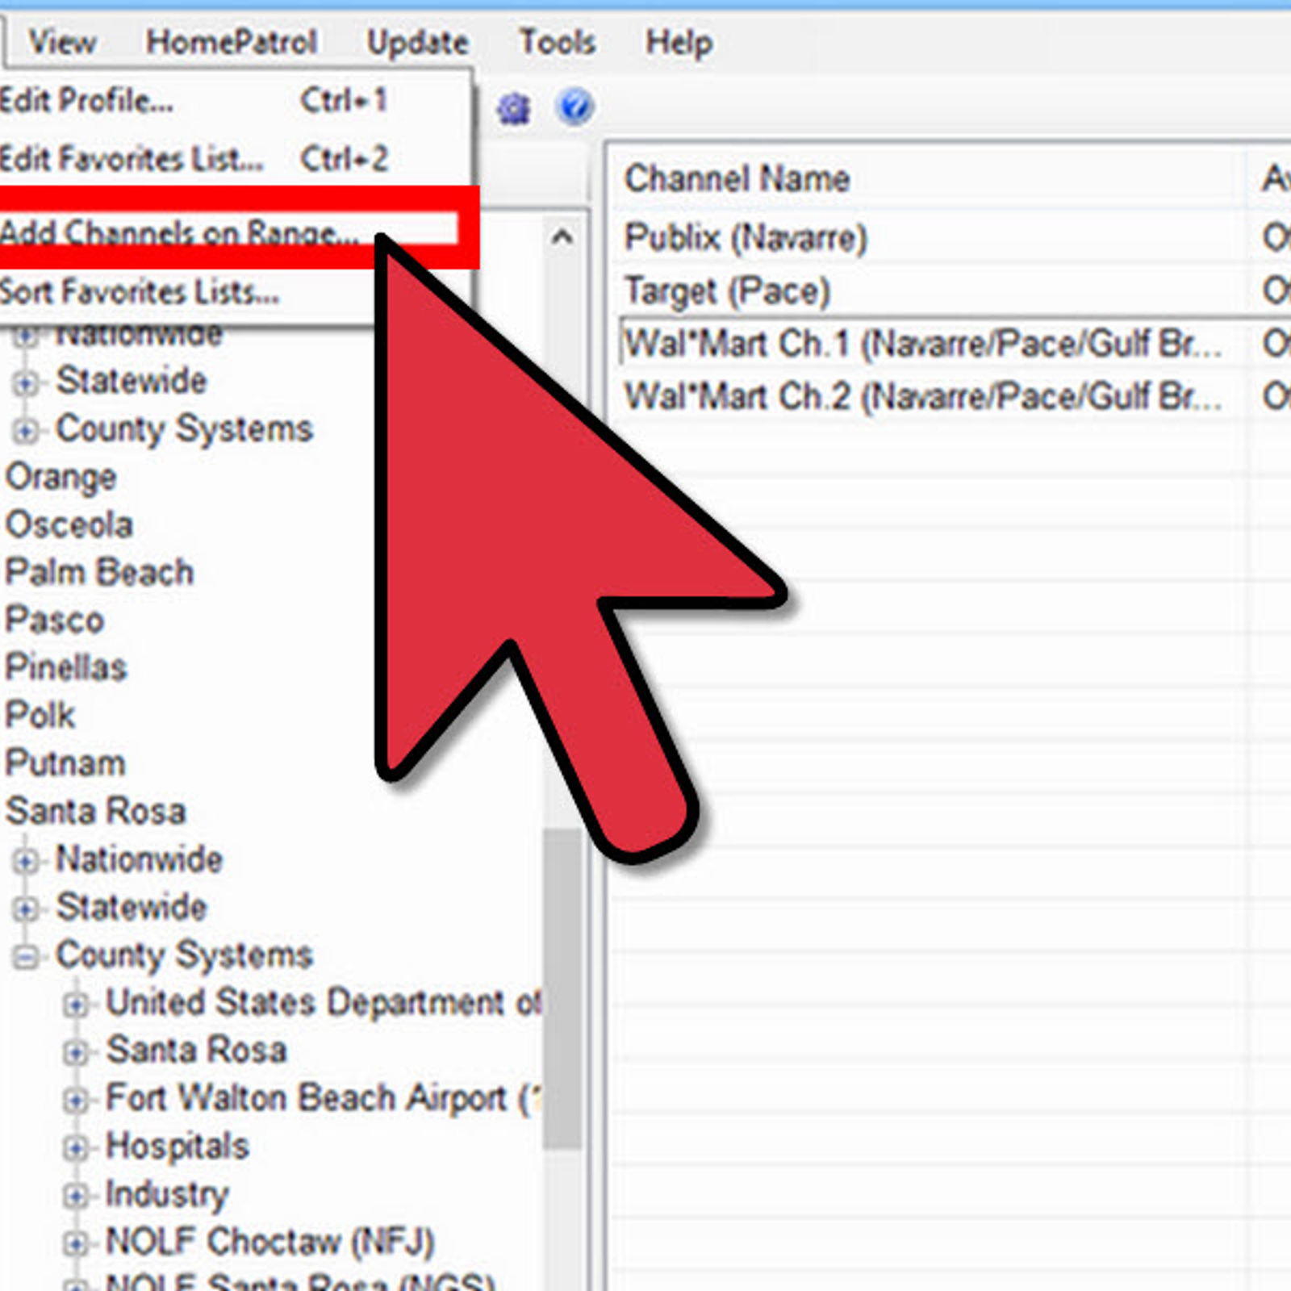
Task: Open the Tools menu
Action: click(556, 42)
